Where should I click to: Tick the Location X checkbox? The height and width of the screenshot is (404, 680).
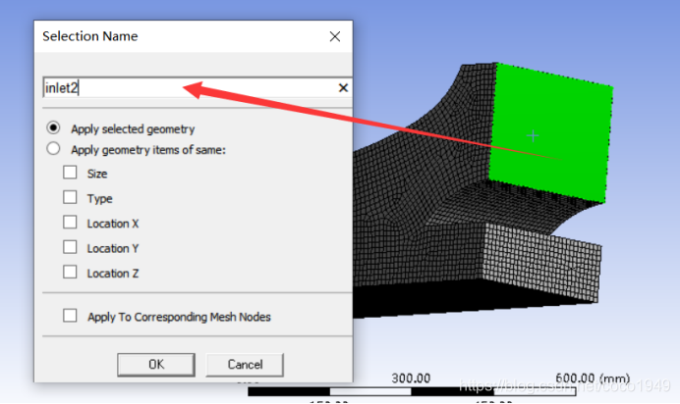tap(70, 223)
